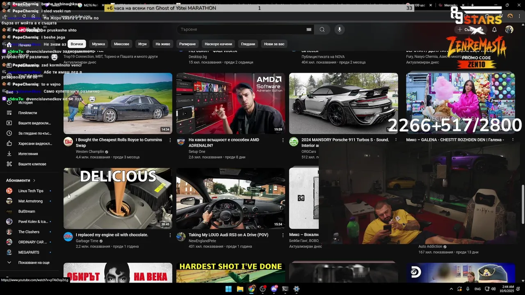
Task: Start voice search with the microphone icon
Action: [339, 29]
